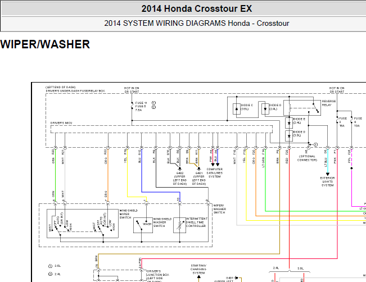Click the reverse relay coil symbol

click(290, 108)
